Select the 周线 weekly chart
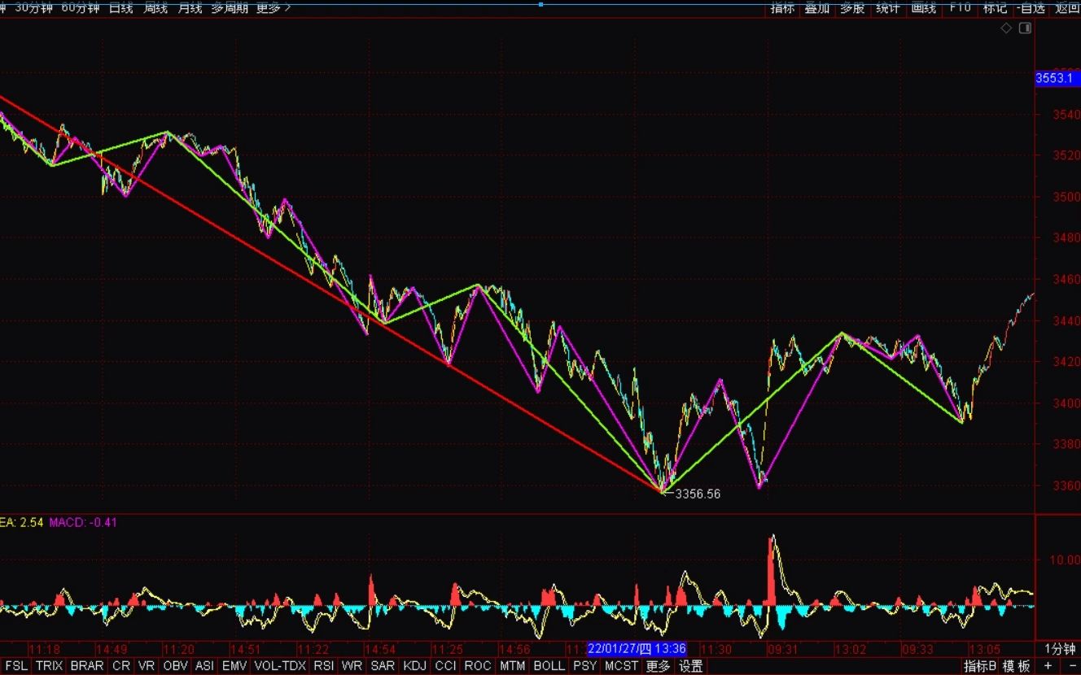 (x=155, y=7)
